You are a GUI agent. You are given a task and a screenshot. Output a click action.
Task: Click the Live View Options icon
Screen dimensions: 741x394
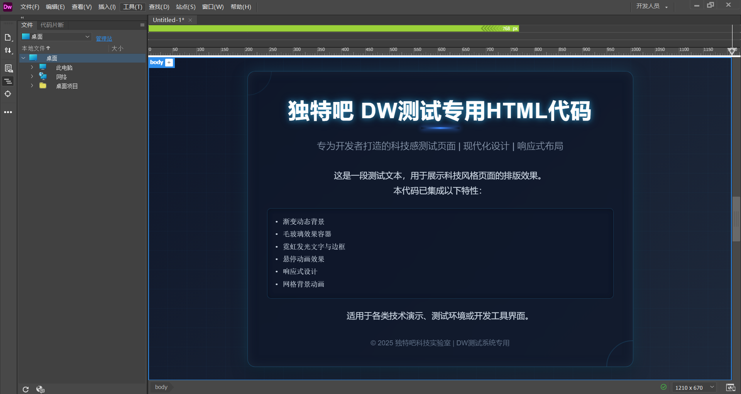point(8,68)
